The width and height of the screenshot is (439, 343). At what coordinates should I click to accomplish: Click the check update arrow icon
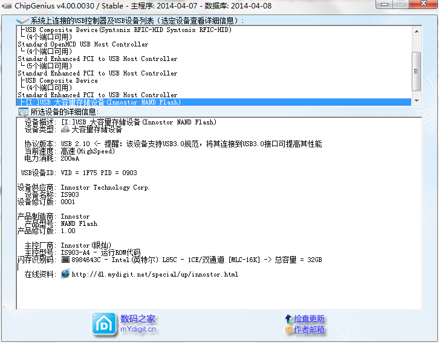coord(288,318)
